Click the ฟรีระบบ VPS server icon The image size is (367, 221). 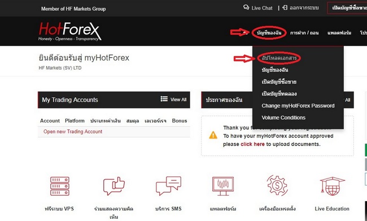coord(60,187)
